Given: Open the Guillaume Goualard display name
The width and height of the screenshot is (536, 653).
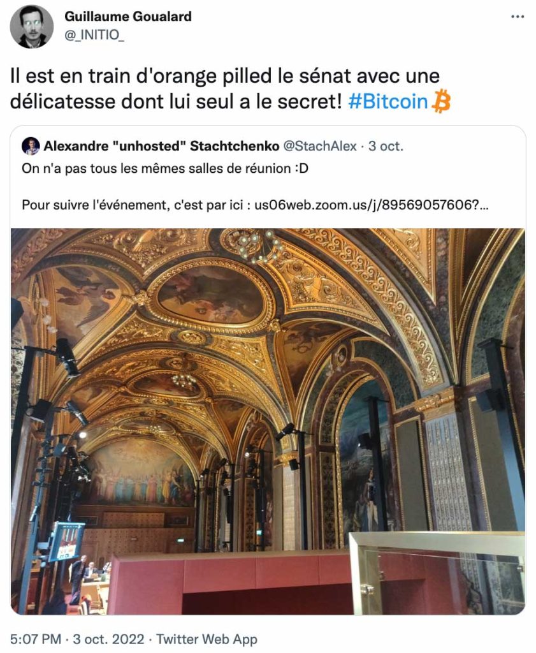Looking at the screenshot, I should 128,16.
